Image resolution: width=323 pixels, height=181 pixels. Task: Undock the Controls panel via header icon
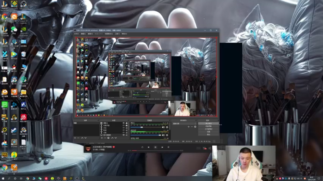(218, 120)
